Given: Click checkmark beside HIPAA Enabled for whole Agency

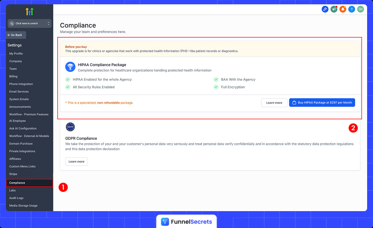Looking at the screenshot, I should pyautogui.click(x=68, y=79).
